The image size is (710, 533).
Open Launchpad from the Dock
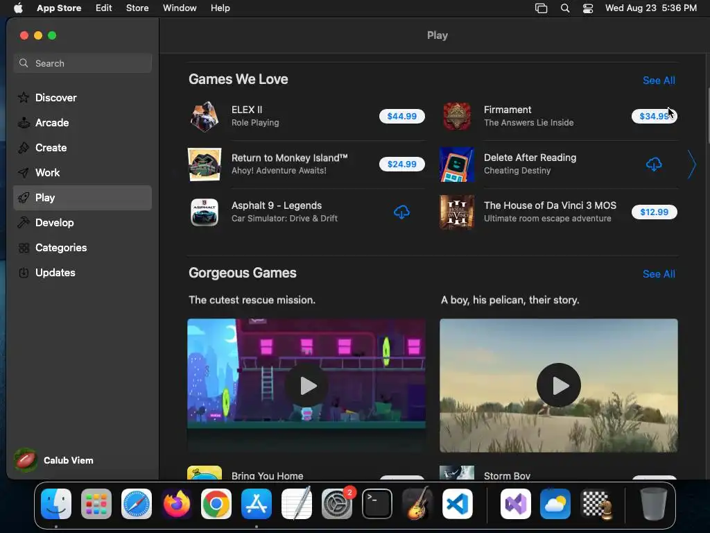click(96, 504)
